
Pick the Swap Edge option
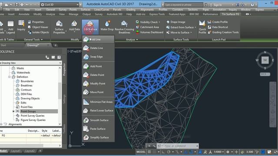coord(98,57)
